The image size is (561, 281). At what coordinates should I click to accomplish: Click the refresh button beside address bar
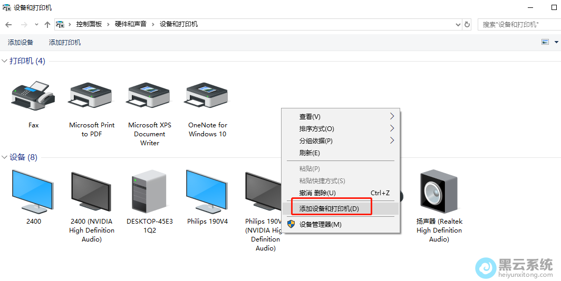pos(467,24)
